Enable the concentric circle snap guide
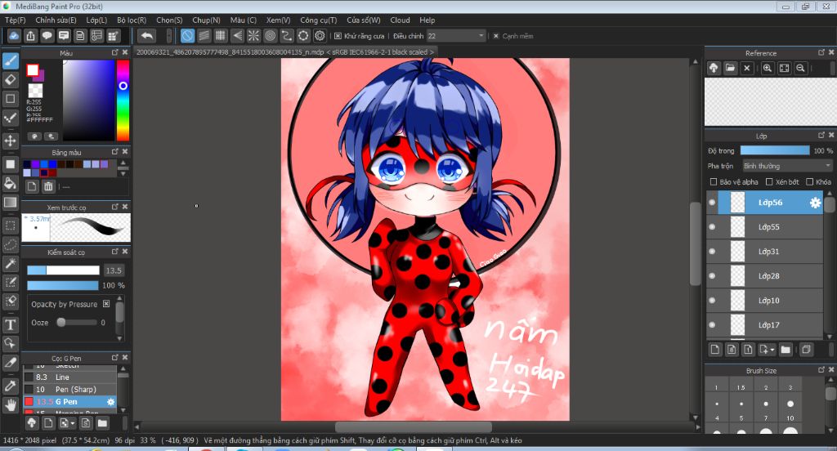Screen dimensions: 837x451 point(270,36)
